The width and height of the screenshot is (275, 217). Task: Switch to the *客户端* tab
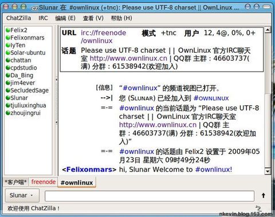pyautogui.click(x=16, y=182)
